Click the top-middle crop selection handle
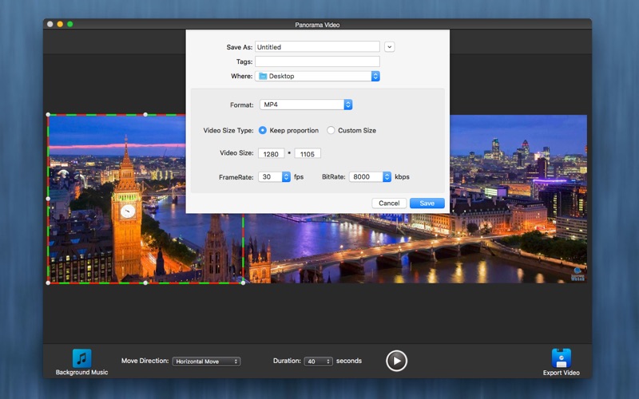The height and width of the screenshot is (399, 639). (145, 115)
